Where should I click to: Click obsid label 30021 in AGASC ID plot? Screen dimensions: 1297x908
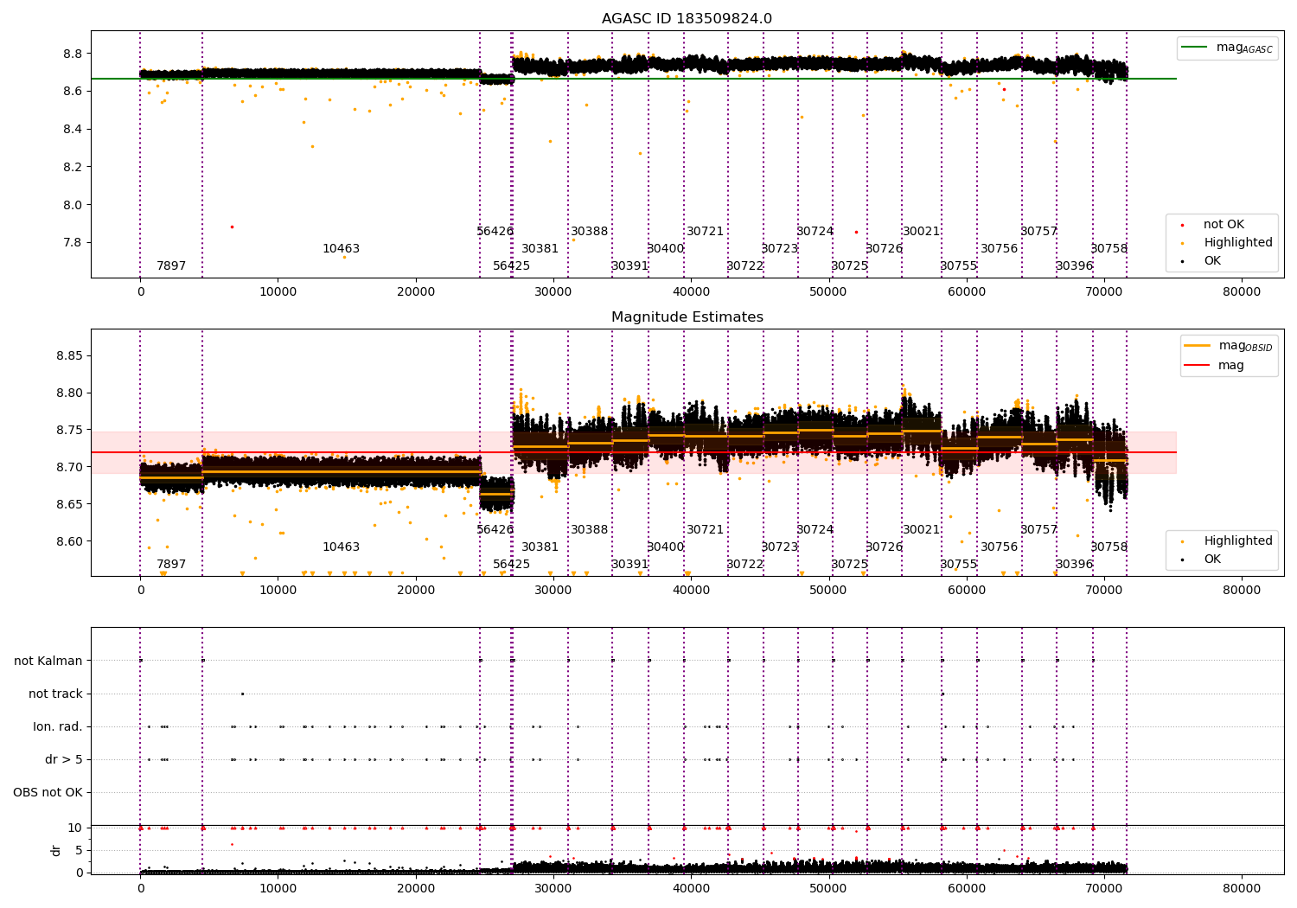(x=921, y=231)
